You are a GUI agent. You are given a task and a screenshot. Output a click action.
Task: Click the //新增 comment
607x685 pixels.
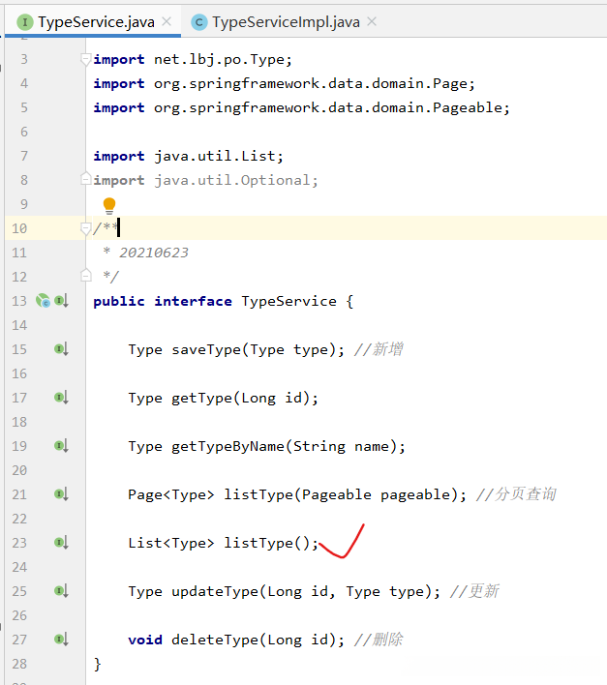379,349
